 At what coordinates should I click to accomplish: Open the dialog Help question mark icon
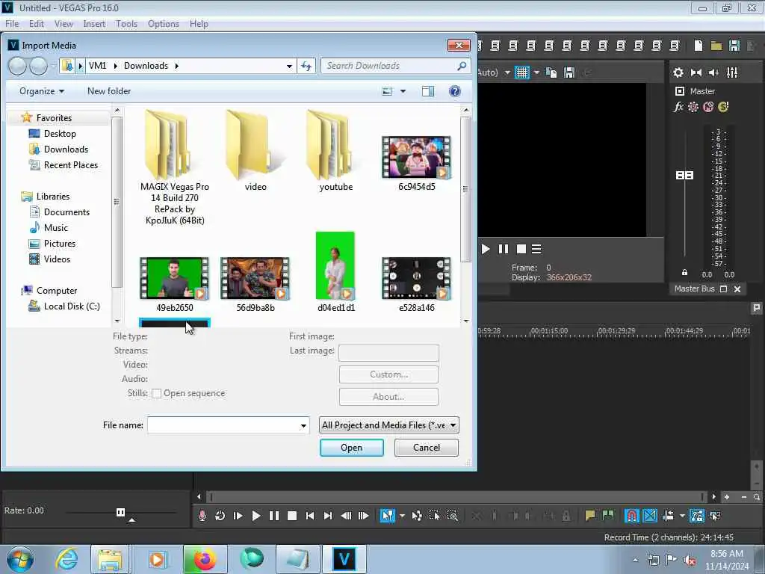(x=455, y=91)
